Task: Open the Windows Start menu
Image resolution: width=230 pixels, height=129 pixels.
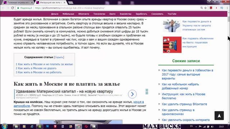Action: [4, 126]
